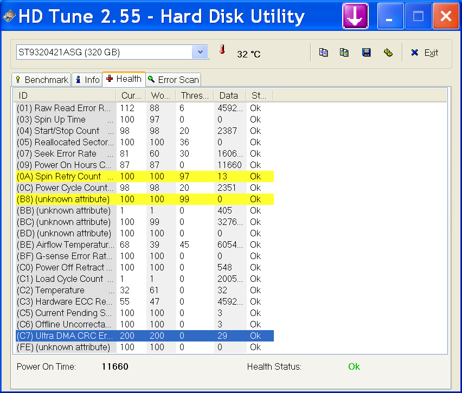
Task: Select the (C6) Offline Uncorrectable row
Action: 145,324
